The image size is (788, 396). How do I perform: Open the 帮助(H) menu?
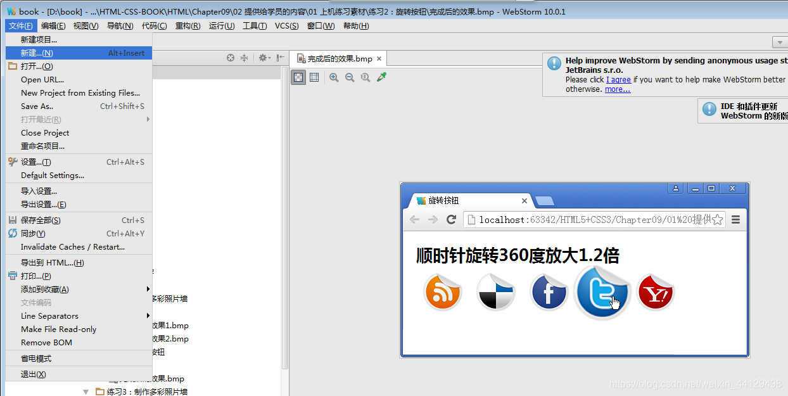(355, 26)
